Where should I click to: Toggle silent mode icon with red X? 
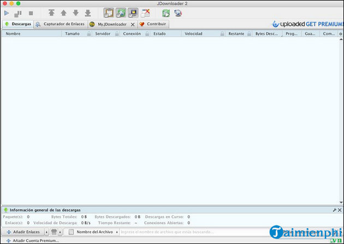[145, 13]
